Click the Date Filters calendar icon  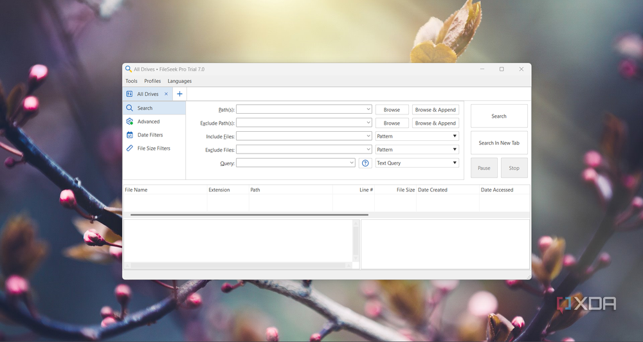coord(130,135)
